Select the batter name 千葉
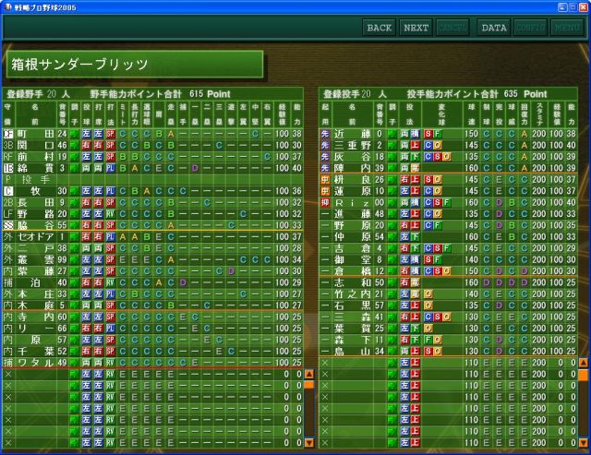Screen dimensions: 591x455 [x=36, y=352]
